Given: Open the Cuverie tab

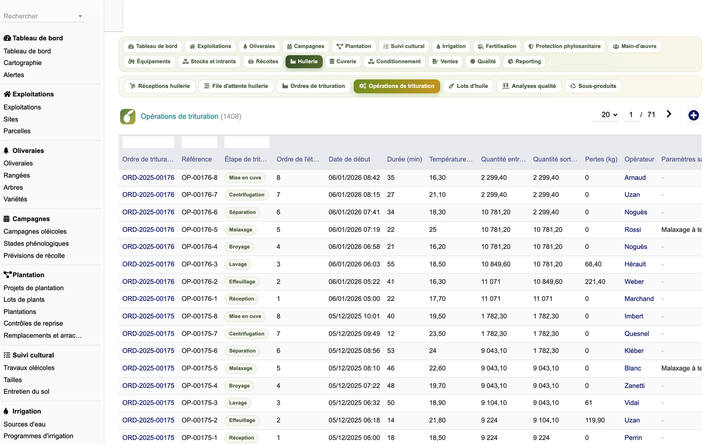Looking at the screenshot, I should click(343, 62).
